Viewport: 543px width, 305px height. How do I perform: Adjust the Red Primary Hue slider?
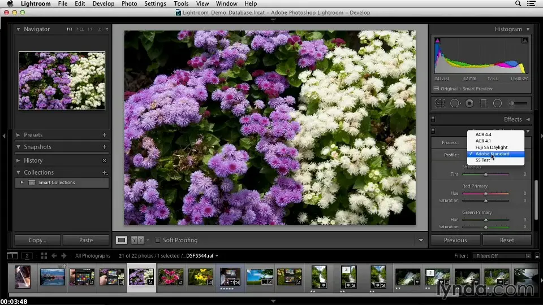point(485,194)
